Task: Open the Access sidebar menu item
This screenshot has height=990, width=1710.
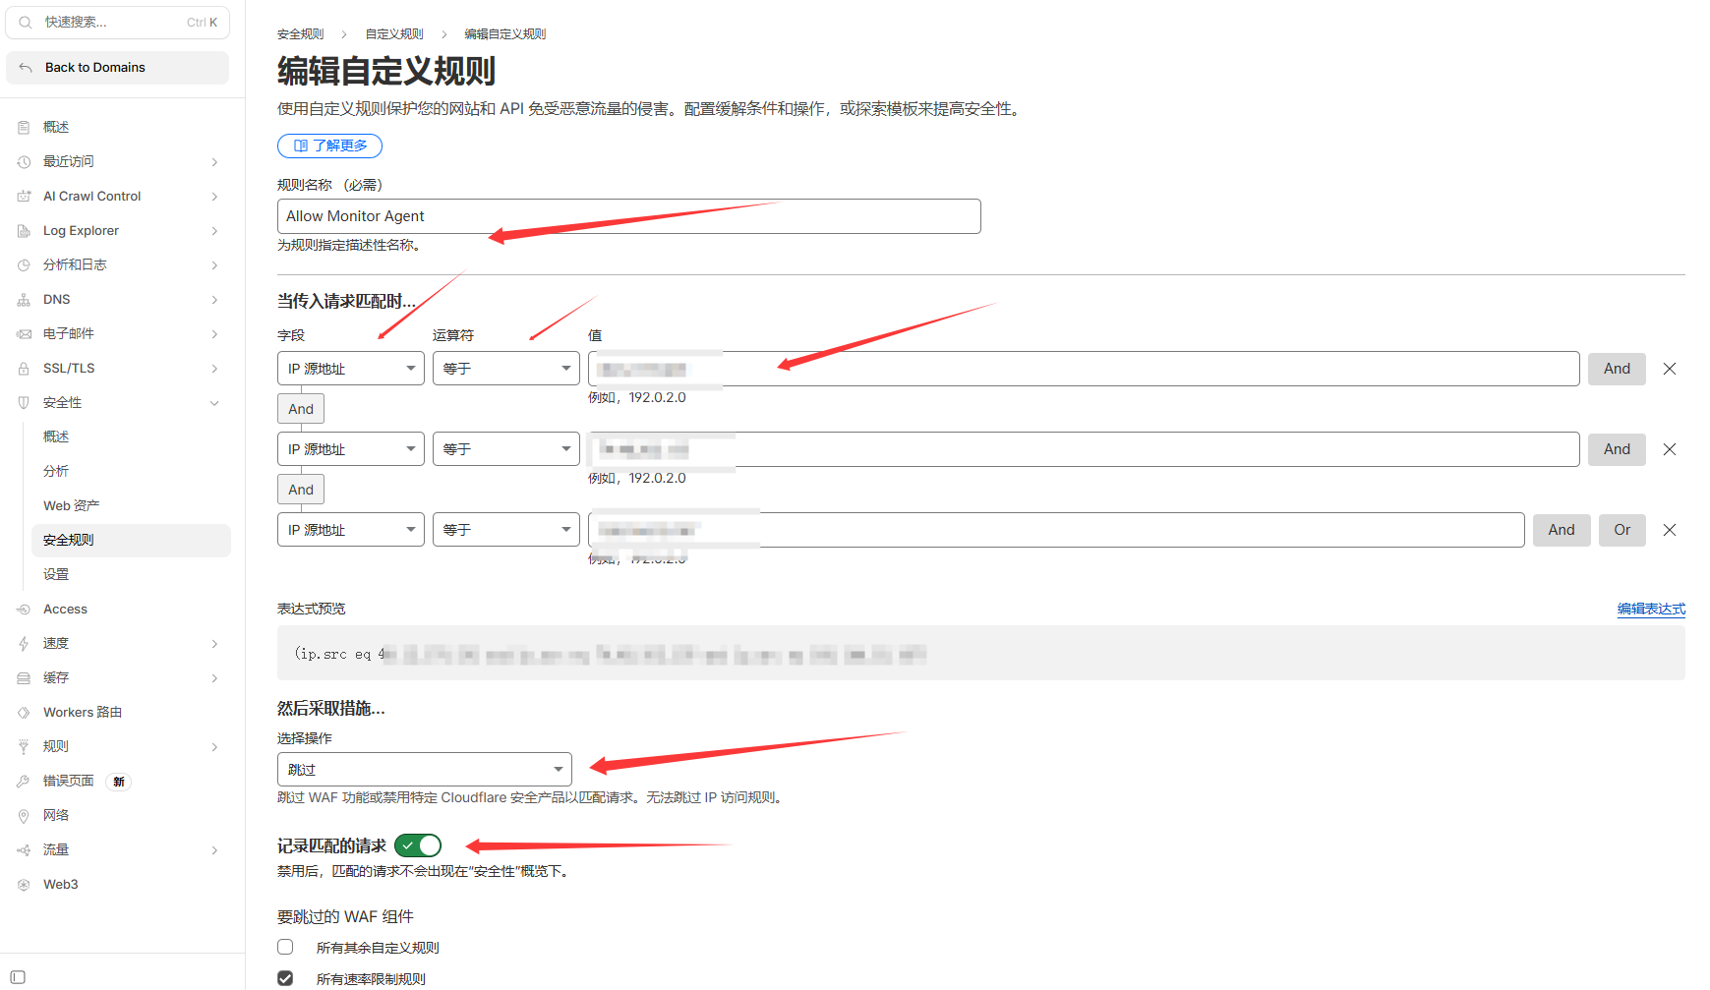Action: [x=65, y=610]
